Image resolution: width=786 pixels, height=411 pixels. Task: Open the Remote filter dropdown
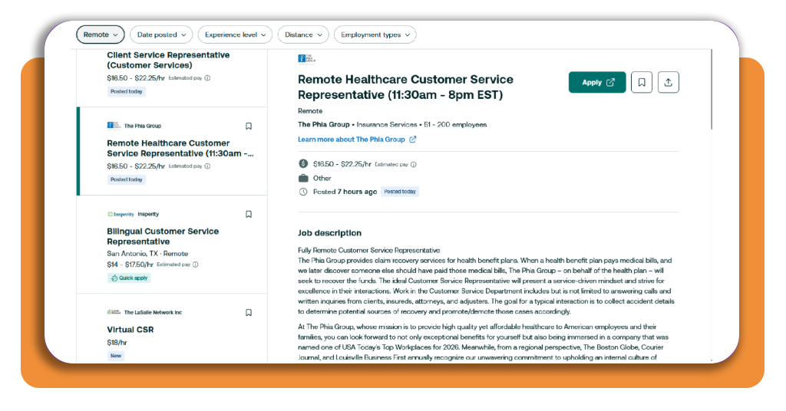point(101,35)
